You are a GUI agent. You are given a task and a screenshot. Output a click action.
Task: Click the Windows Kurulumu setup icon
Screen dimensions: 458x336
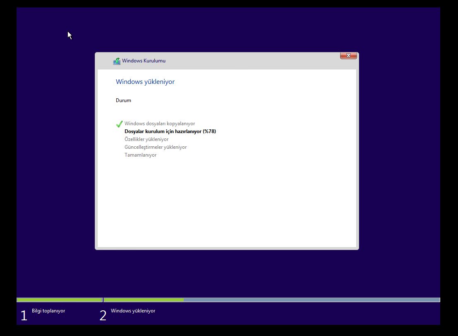click(x=117, y=61)
